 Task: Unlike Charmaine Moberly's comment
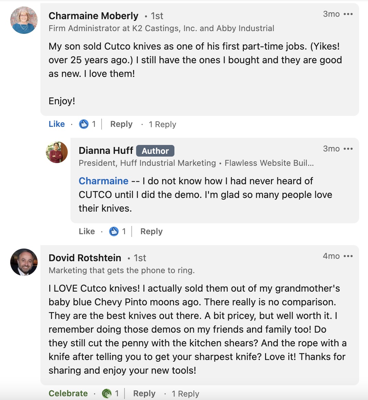click(x=56, y=124)
